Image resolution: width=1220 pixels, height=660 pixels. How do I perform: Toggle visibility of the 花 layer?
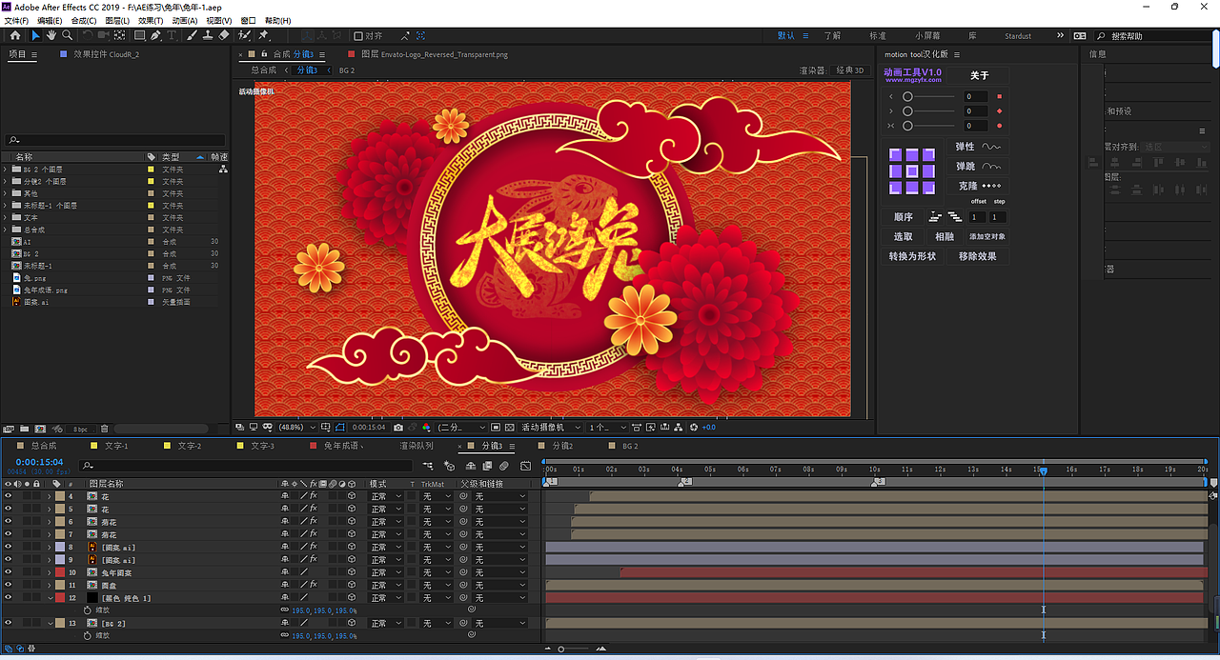point(7,495)
